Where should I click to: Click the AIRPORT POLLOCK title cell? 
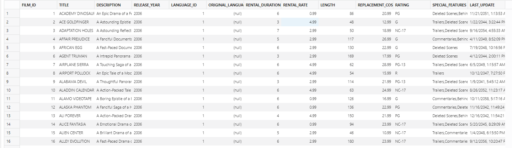75,73
